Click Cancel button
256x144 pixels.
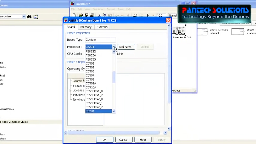pos(124,140)
